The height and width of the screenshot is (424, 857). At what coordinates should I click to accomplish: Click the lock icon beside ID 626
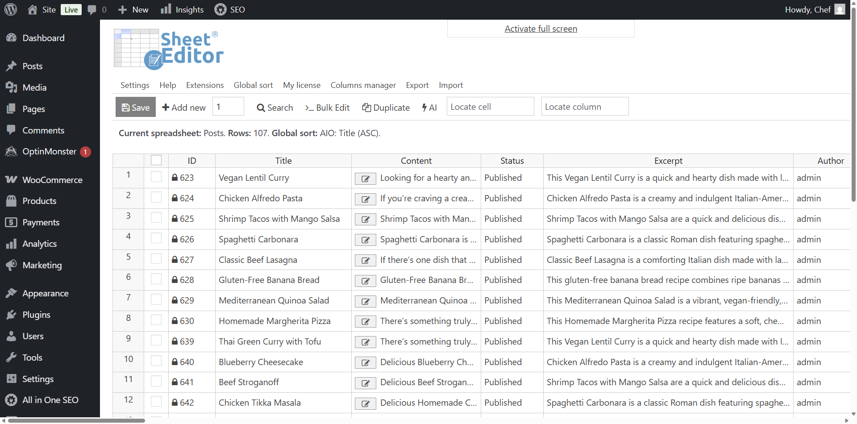(175, 239)
